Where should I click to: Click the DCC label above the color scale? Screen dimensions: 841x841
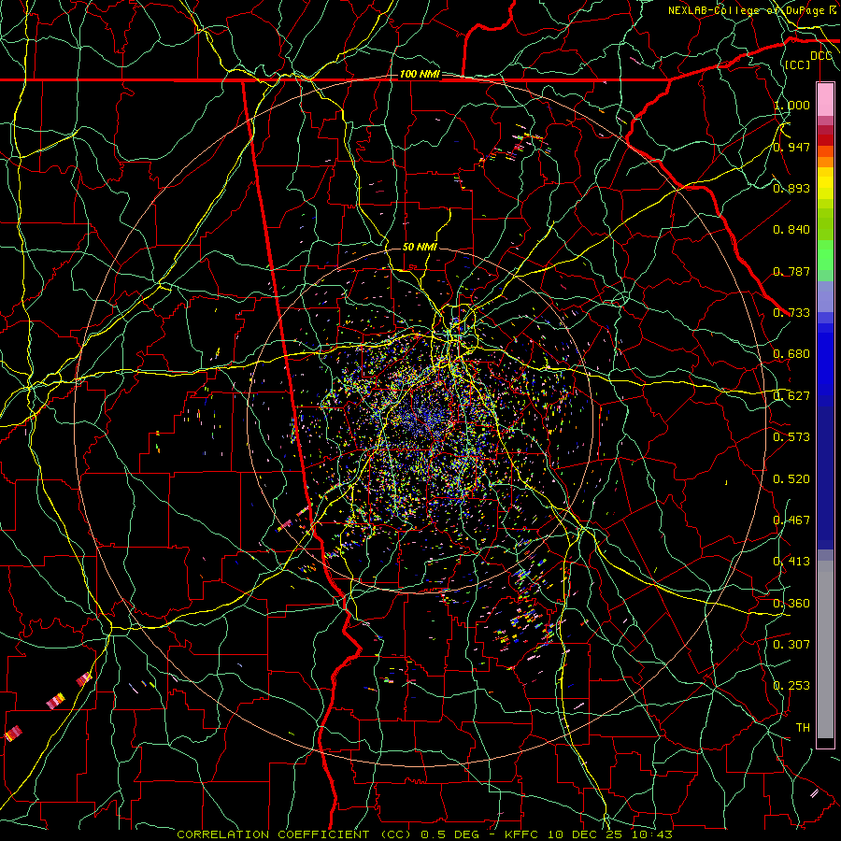tap(820, 56)
